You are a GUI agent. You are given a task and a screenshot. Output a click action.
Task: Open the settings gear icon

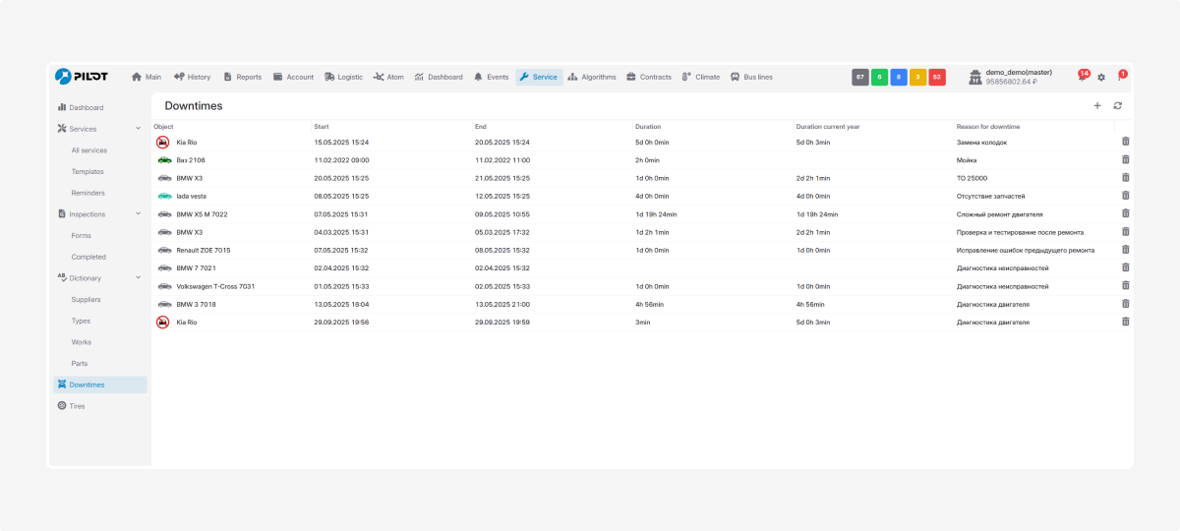coord(1101,77)
